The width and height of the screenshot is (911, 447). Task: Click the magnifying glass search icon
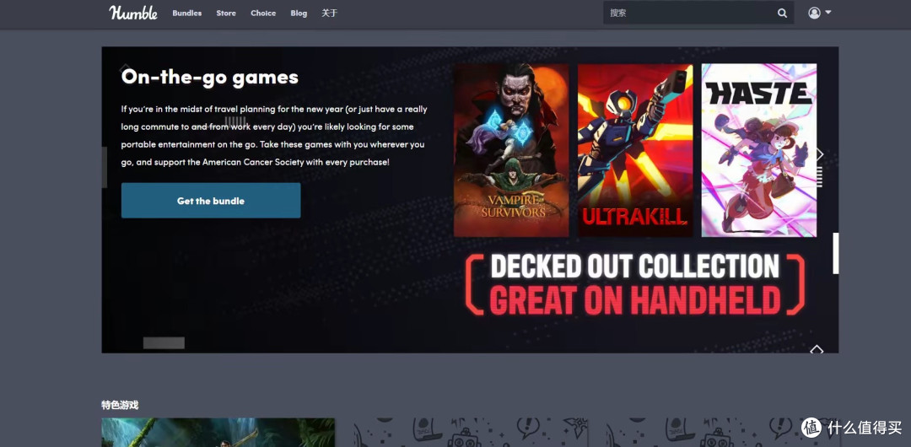[783, 13]
